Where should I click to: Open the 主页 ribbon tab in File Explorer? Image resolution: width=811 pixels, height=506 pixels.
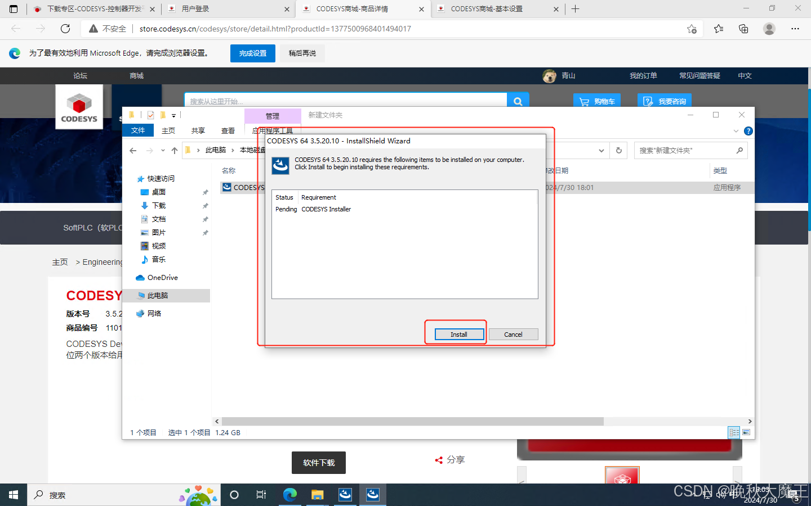168,130
